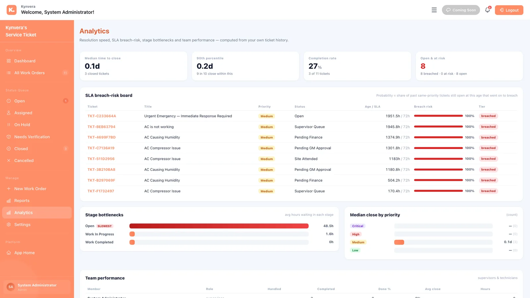Click the Logout button
Image resolution: width=530 pixels, height=298 pixels.
coord(509,10)
